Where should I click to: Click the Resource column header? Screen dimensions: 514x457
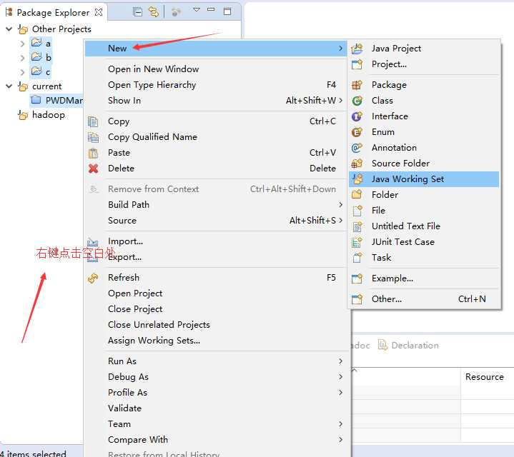[487, 377]
